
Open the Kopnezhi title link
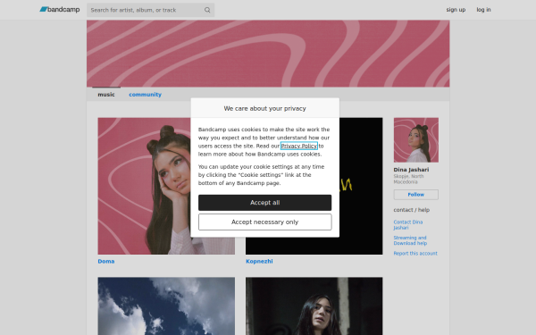pyautogui.click(x=259, y=261)
